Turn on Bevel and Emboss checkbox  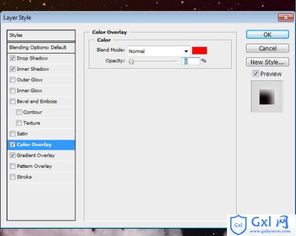point(12,101)
